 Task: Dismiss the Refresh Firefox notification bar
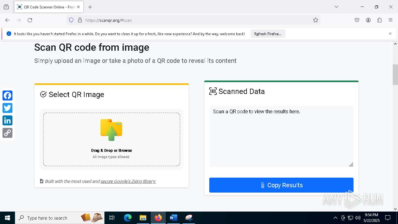(x=390, y=34)
